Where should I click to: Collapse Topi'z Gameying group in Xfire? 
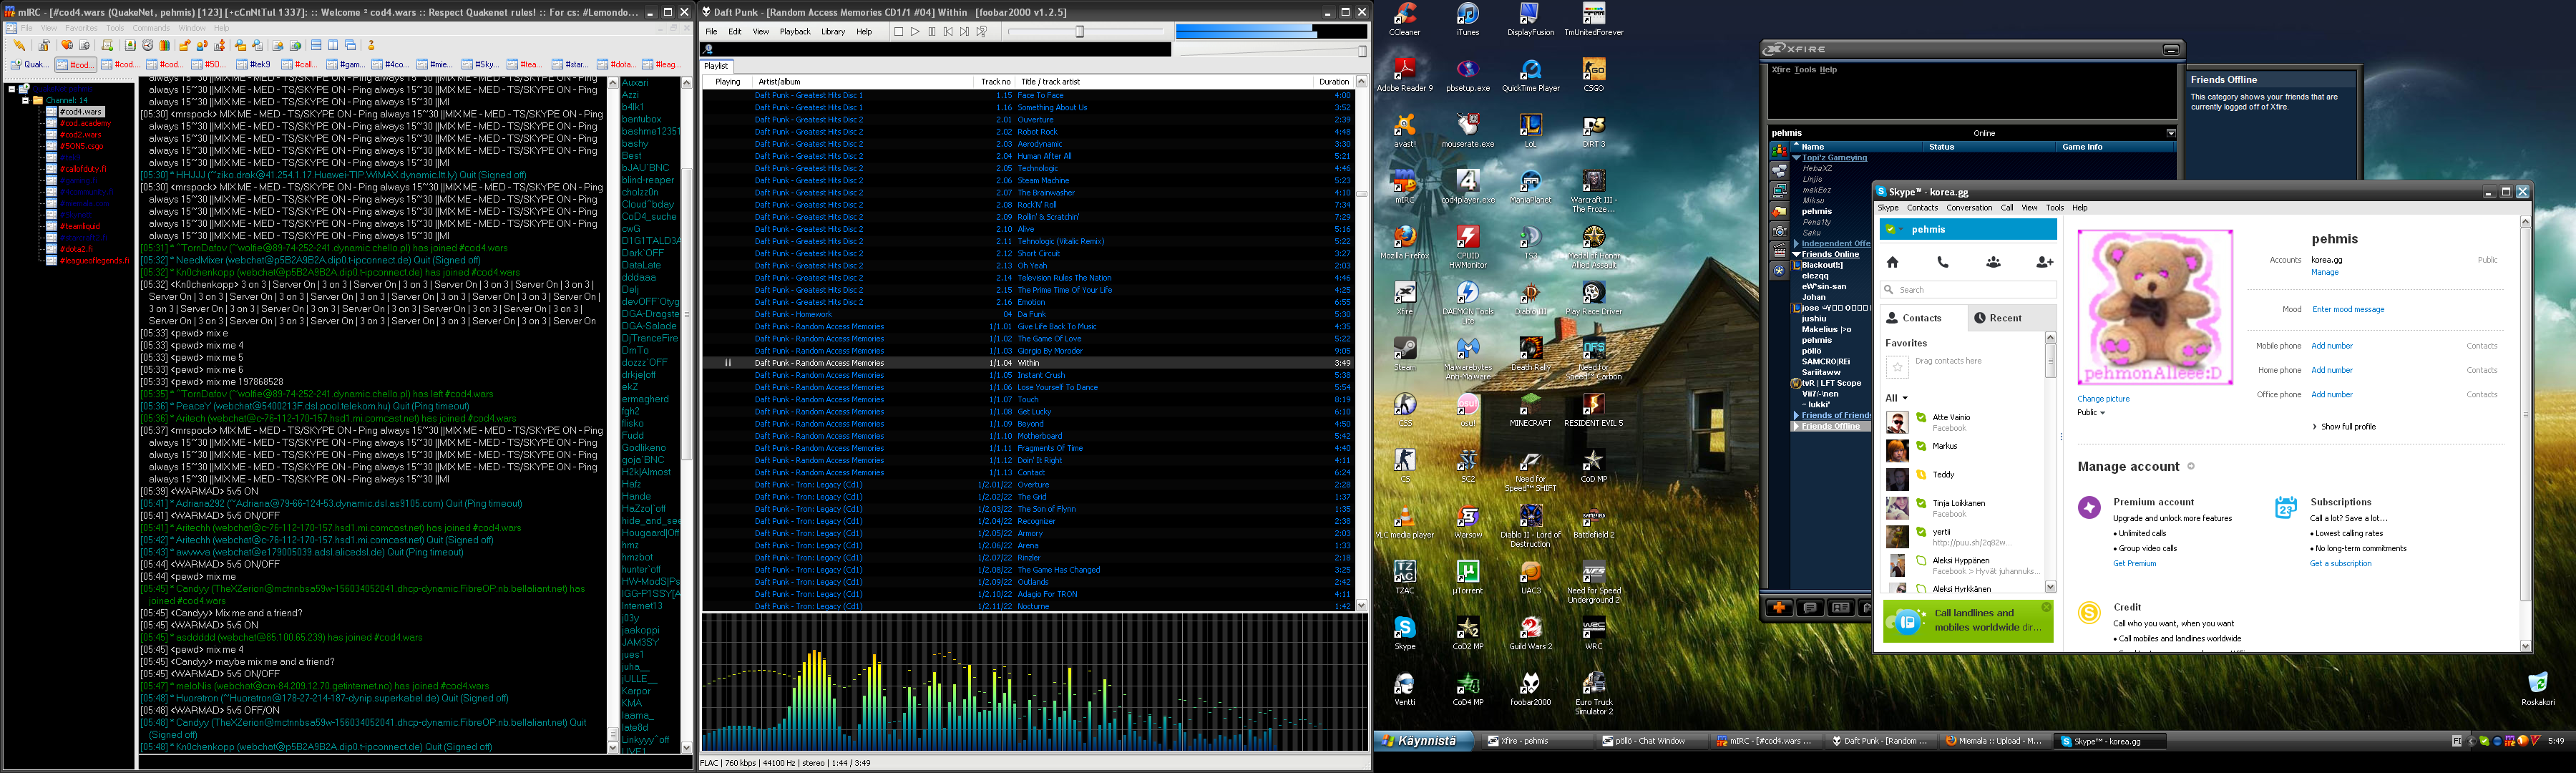click(1797, 158)
